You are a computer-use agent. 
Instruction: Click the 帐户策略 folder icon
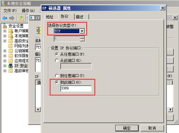tap(11, 31)
